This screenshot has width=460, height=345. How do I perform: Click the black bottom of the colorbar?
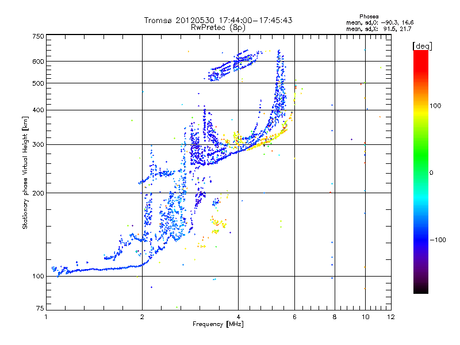click(x=421, y=289)
